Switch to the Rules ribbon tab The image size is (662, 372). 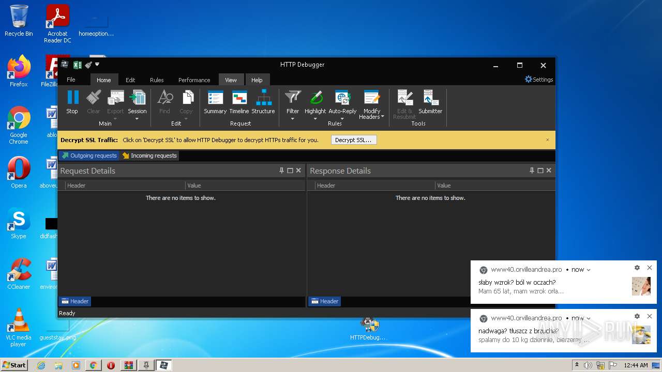click(157, 80)
